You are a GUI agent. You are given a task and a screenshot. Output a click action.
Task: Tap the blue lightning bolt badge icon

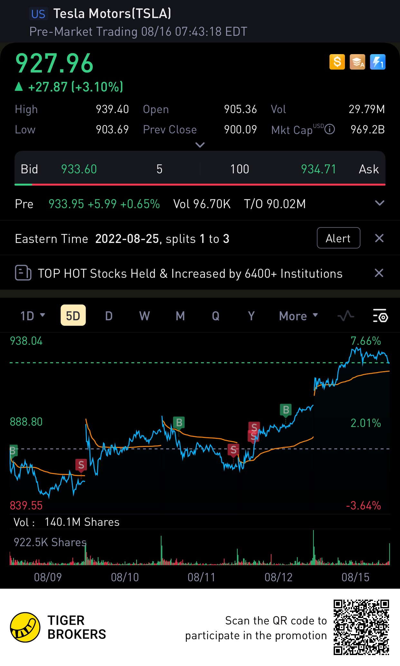tap(378, 62)
